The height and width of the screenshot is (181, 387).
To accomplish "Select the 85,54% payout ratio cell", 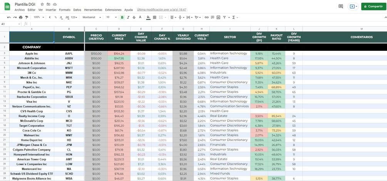I will pyautogui.click(x=276, y=116).
